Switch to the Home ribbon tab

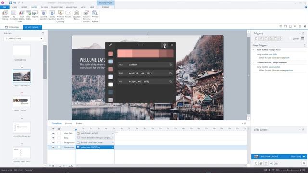14,7
